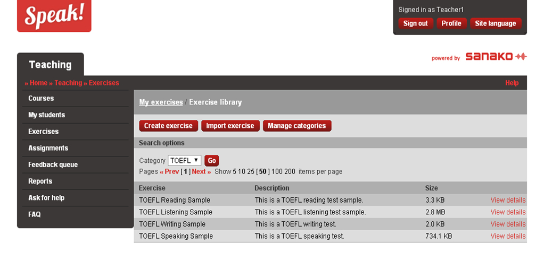Click the Exercise library heading

pos(216,102)
